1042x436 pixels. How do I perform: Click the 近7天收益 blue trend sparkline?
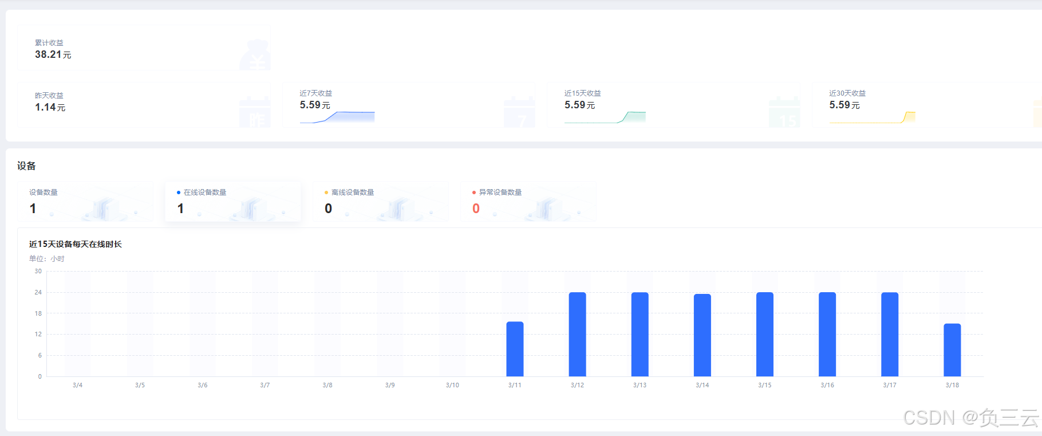pyautogui.click(x=337, y=117)
